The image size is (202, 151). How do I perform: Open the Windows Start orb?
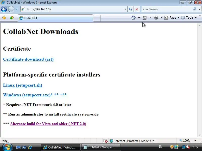coord(7,147)
